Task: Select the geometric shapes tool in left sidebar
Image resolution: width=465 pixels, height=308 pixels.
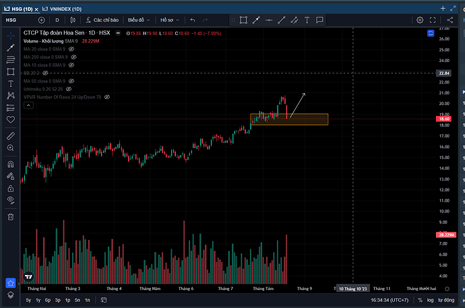Action: [11, 71]
